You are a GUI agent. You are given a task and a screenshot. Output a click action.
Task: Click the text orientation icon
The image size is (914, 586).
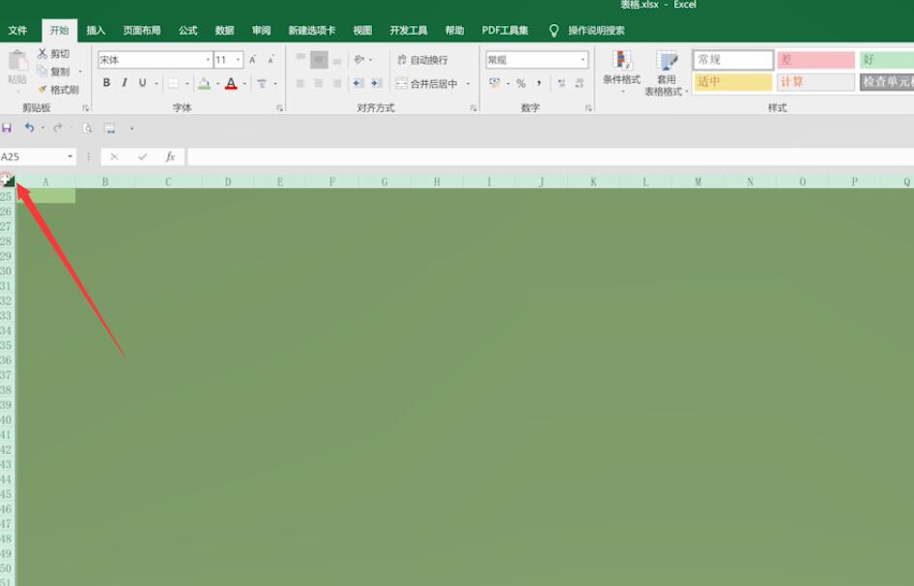[359, 60]
